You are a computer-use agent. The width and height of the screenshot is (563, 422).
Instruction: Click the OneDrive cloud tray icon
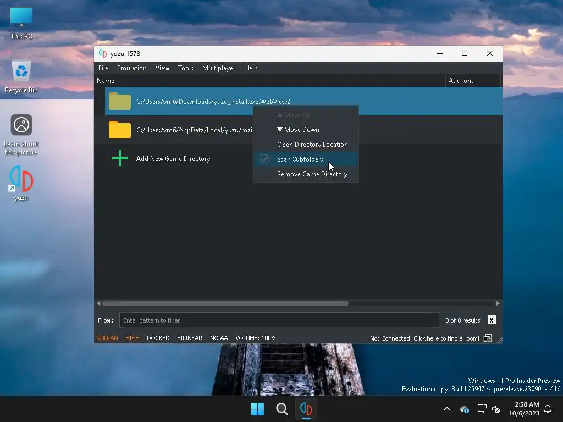click(465, 409)
